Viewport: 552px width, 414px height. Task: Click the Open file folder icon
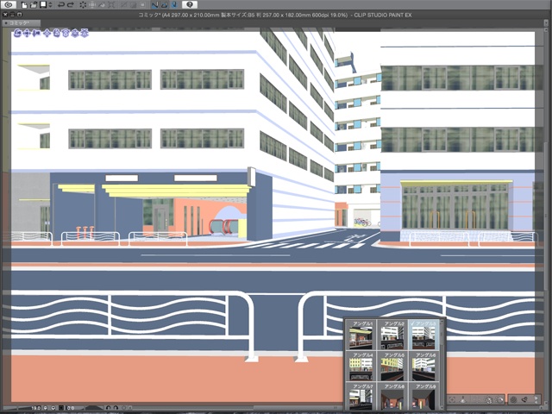point(33,5)
